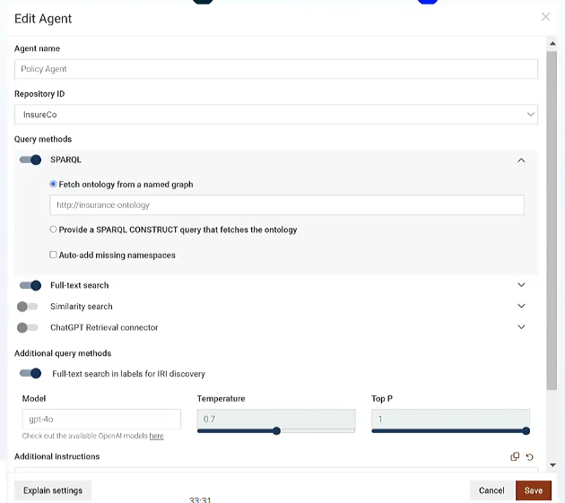Click the scrollbar up arrow
The width and height of the screenshot is (565, 503).
(552, 44)
